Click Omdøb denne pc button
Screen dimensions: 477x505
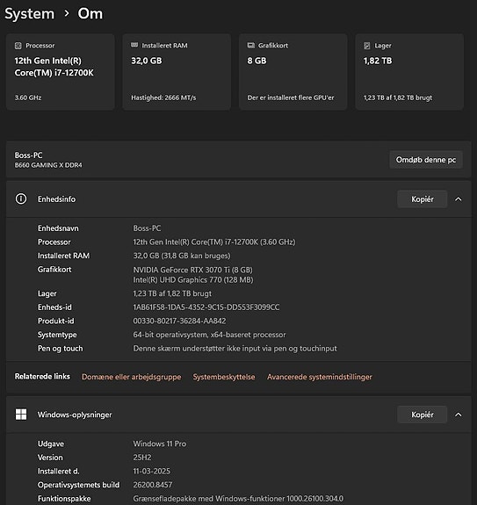(x=426, y=160)
